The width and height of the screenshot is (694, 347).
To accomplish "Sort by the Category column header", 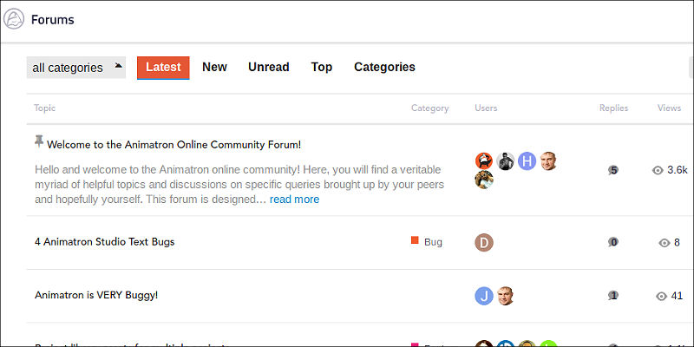I will click(x=429, y=108).
